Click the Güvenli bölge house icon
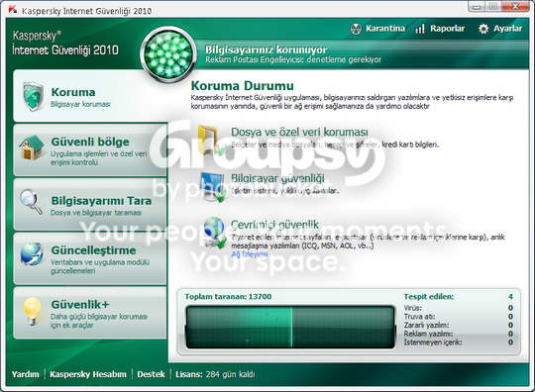 (x=32, y=147)
